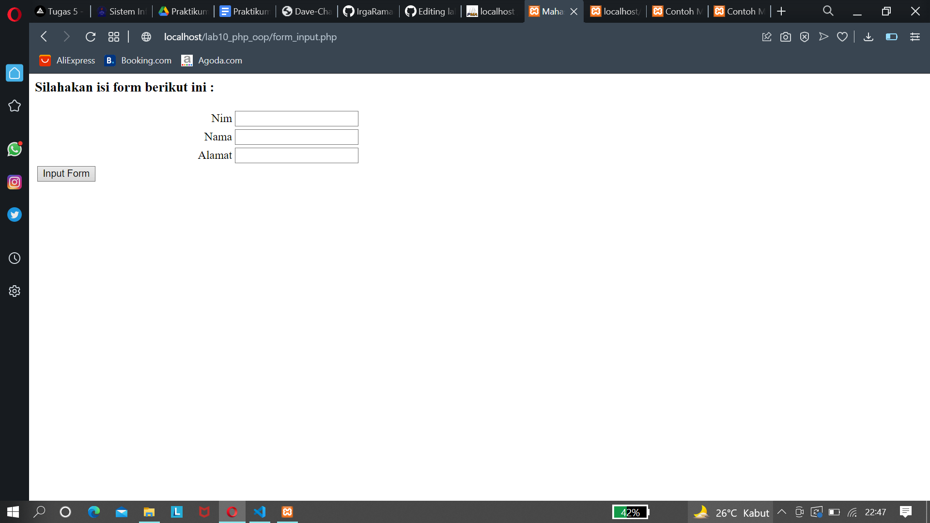Image resolution: width=930 pixels, height=523 pixels.
Task: Open the Booking.com bookmark
Action: [138, 60]
